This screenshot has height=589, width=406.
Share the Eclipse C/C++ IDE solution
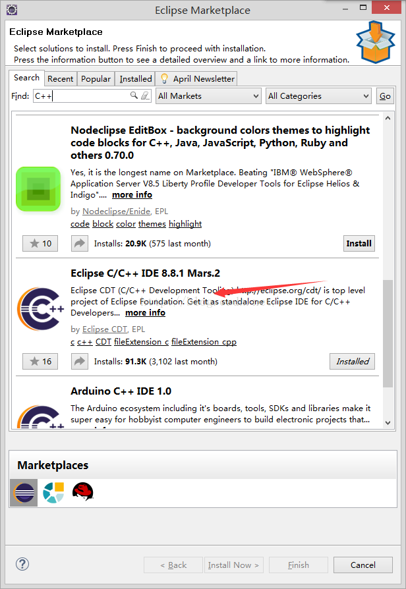tap(80, 361)
